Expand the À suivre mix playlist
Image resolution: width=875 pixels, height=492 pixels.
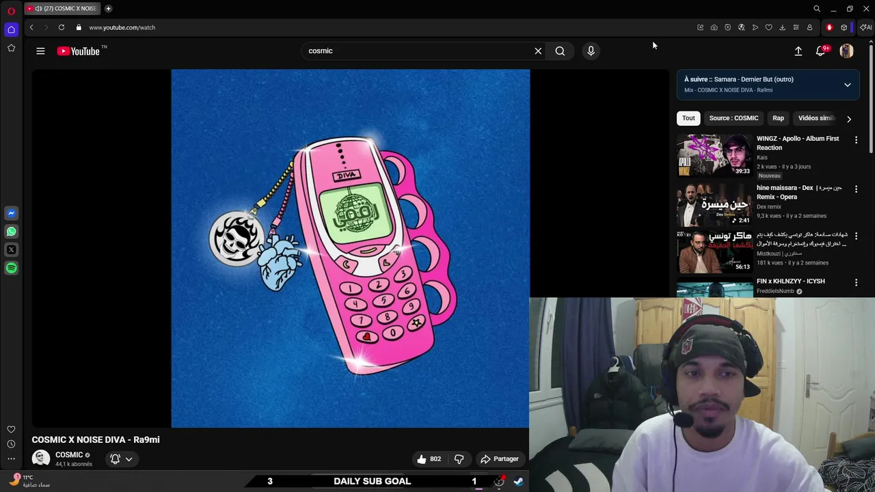[847, 85]
